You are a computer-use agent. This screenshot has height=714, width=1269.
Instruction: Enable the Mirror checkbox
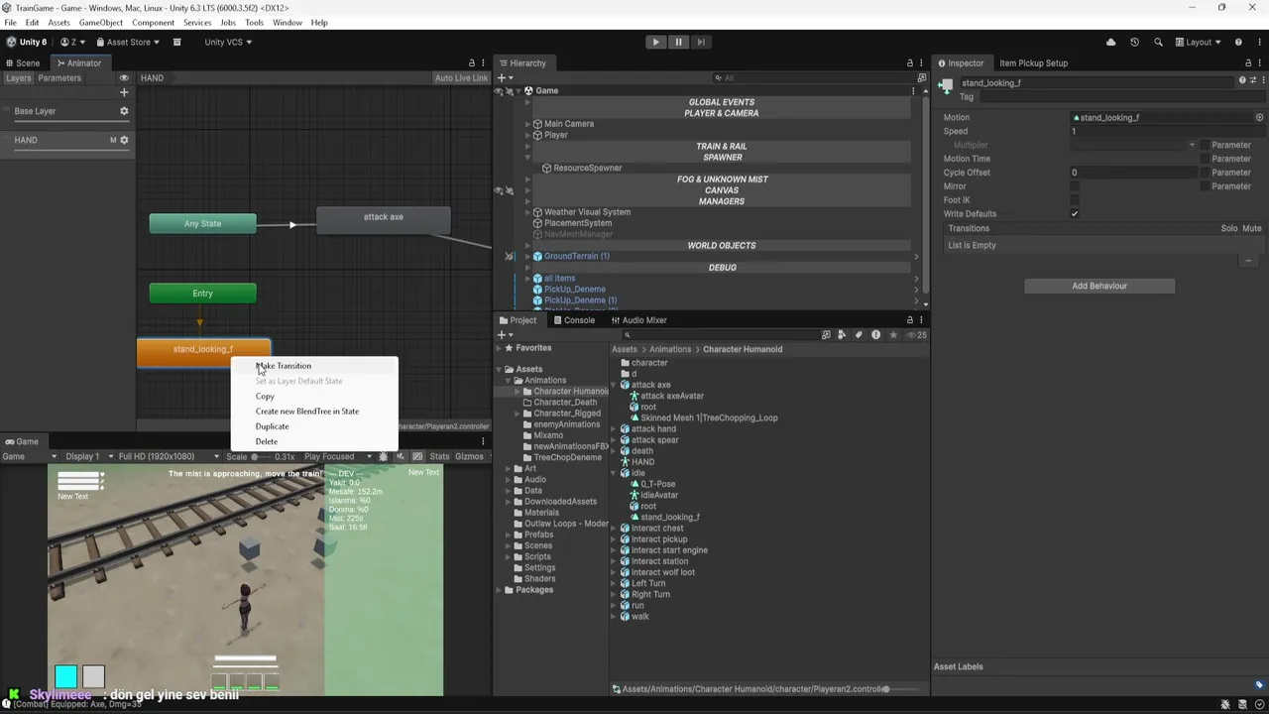click(1075, 186)
